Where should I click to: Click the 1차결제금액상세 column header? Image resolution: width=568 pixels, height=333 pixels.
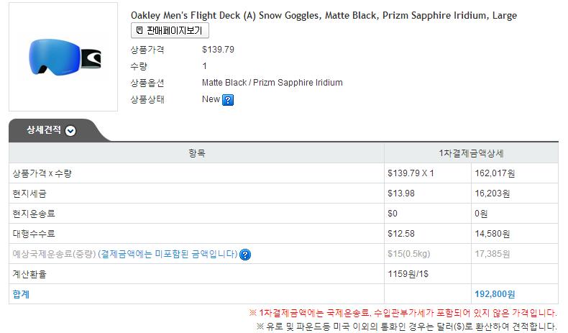click(471, 153)
